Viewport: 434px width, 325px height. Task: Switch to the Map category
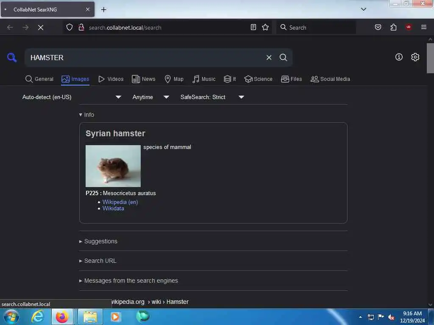174,79
